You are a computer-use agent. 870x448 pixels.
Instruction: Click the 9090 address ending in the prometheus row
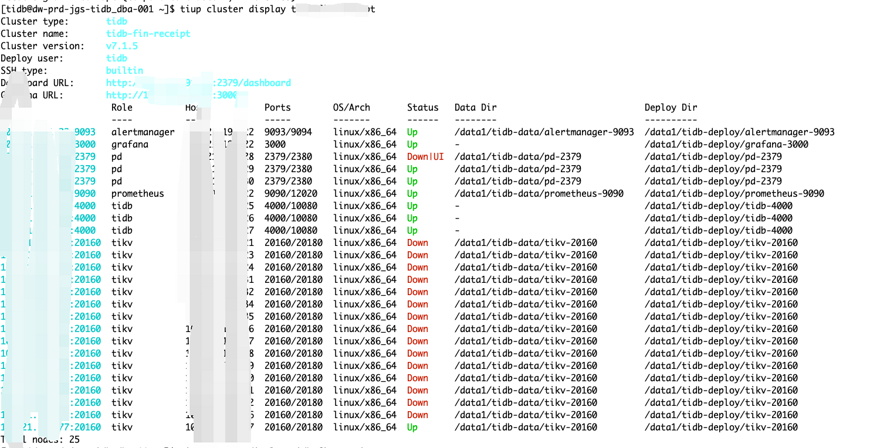pyautogui.click(x=84, y=194)
